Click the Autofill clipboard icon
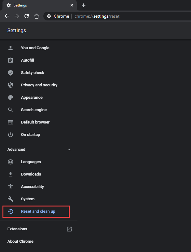The image size is (191, 252). [x=11, y=60]
